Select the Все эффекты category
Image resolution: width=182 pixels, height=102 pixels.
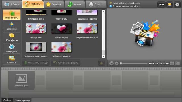[12, 15]
